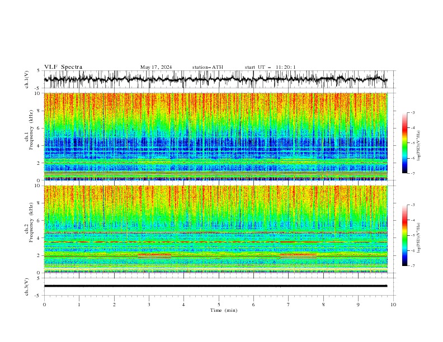443x342 pixels.
Task: Click the "-7" tick on ch.1 colorbar
Action: tap(413, 173)
